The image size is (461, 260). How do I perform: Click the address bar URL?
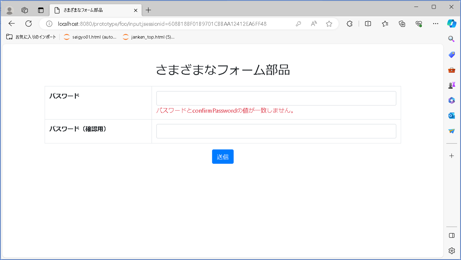[x=162, y=24]
